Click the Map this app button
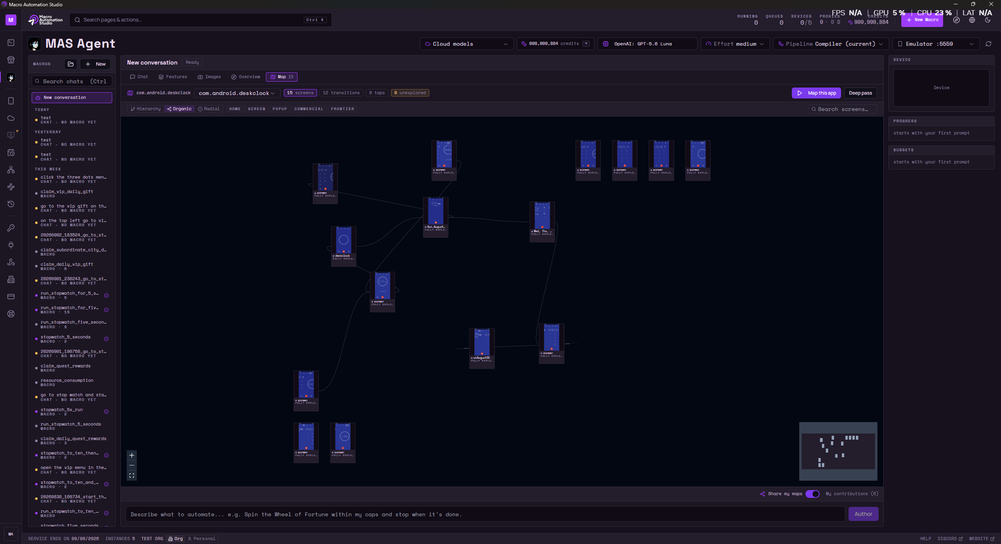Image resolution: width=1001 pixels, height=544 pixels. (816, 93)
